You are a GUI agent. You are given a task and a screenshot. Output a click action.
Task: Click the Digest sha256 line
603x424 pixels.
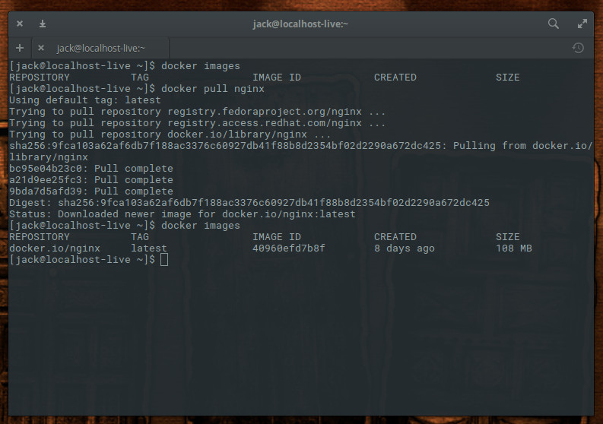(249, 203)
